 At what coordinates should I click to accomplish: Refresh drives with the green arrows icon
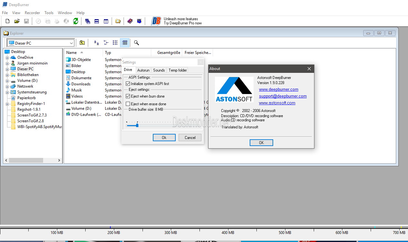click(x=76, y=21)
